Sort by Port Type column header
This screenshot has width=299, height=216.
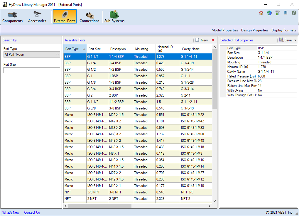click(x=75, y=49)
